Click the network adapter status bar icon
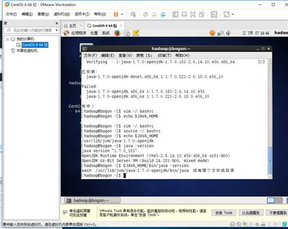This screenshot has width=288, height=229. tap(245, 224)
